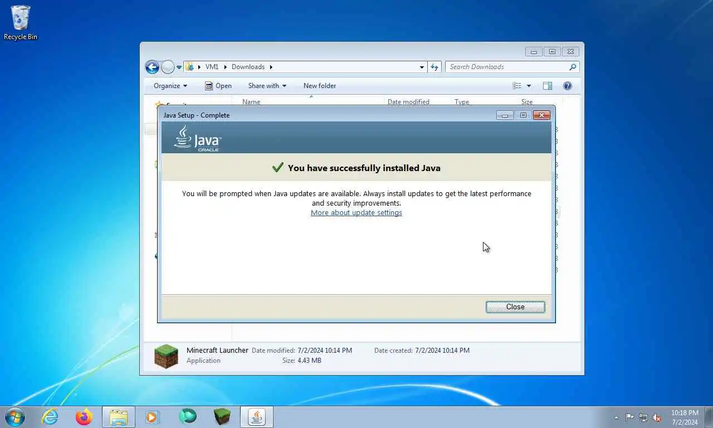The image size is (713, 428).
Task: Switch to Windows Explorer taskbar button
Action: tap(119, 417)
